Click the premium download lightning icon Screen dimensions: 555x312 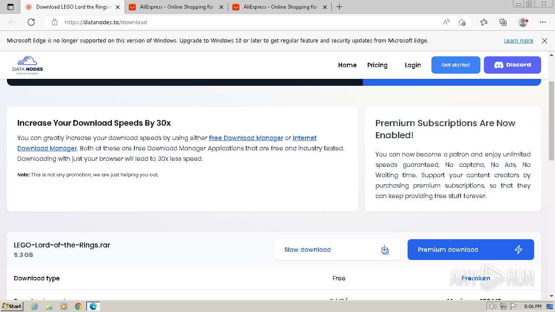point(519,250)
